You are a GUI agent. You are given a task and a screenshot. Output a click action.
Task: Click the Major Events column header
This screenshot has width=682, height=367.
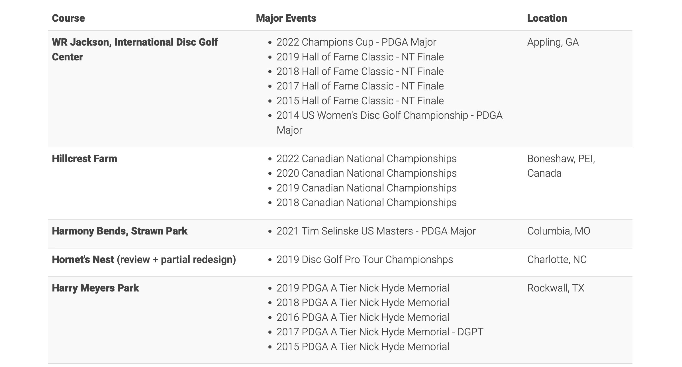(x=286, y=18)
